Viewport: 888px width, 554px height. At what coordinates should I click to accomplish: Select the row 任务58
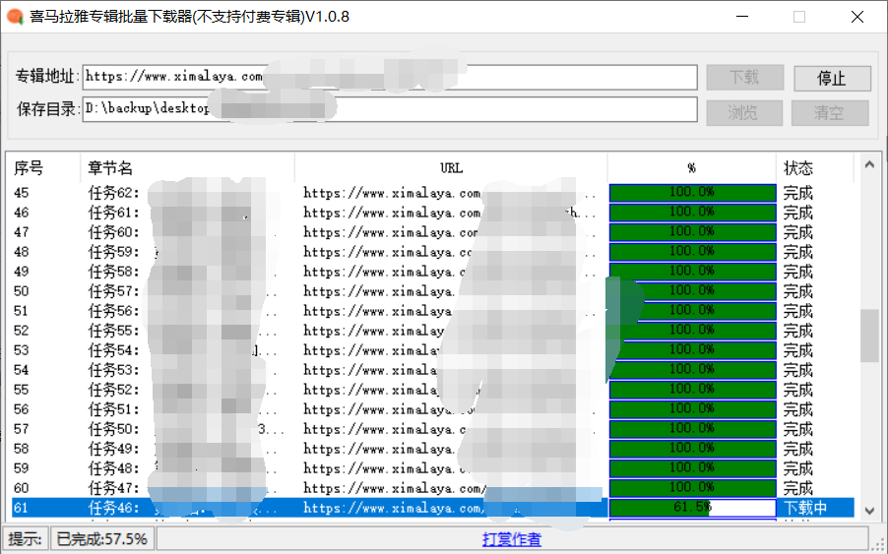tap(432, 272)
